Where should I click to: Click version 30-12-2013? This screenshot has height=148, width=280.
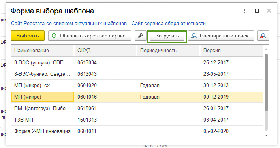216,85
